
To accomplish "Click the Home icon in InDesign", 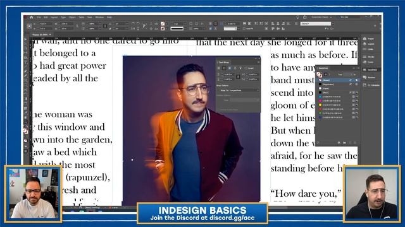I will tap(32, 17).
